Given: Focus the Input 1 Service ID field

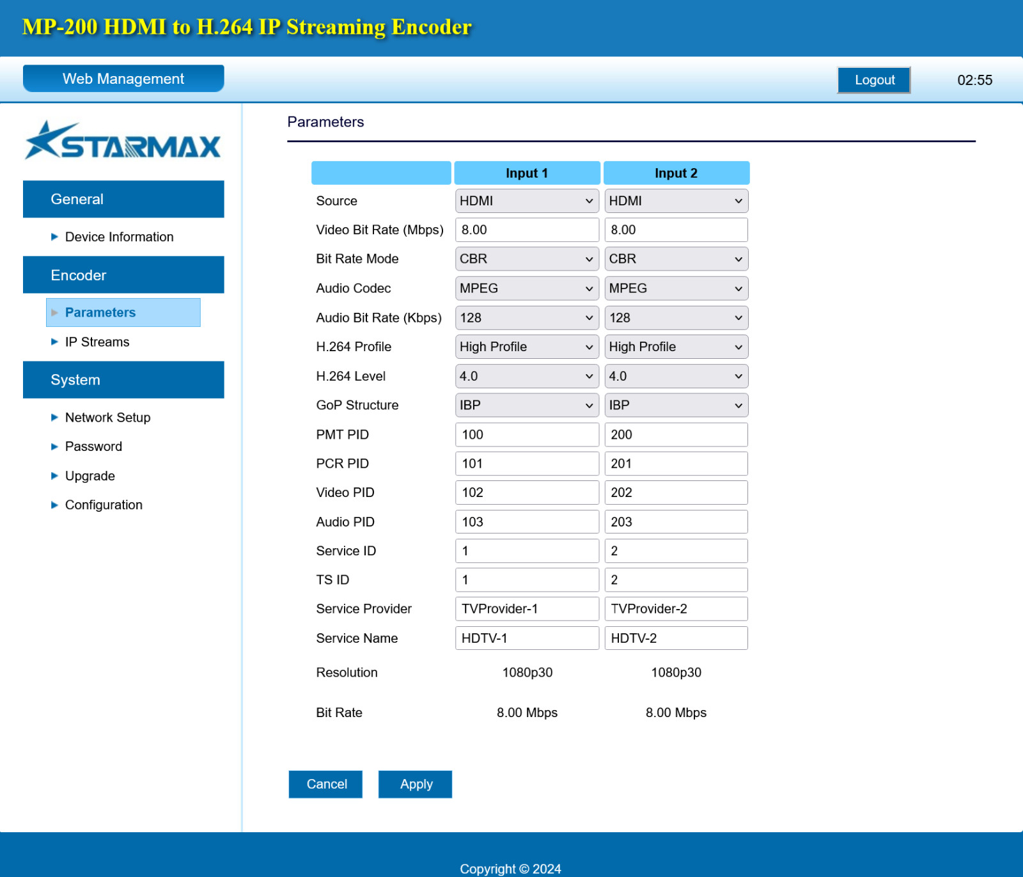Looking at the screenshot, I should click(527, 551).
